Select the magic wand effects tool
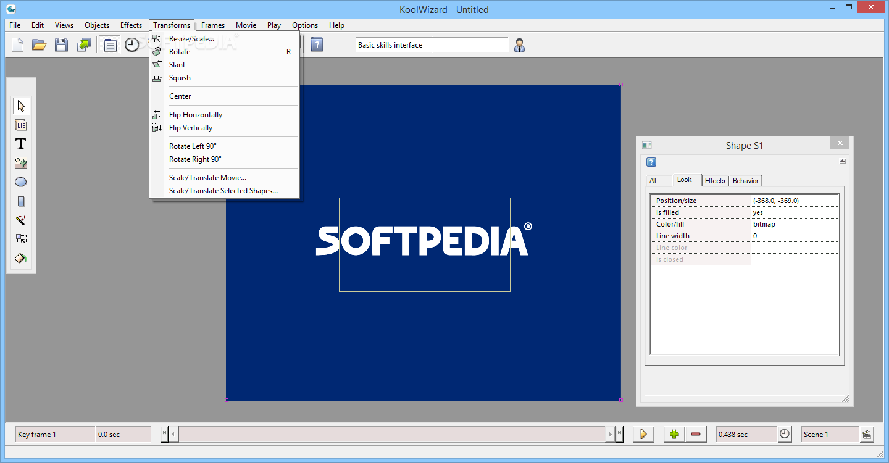This screenshot has height=463, width=889. pos(21,220)
